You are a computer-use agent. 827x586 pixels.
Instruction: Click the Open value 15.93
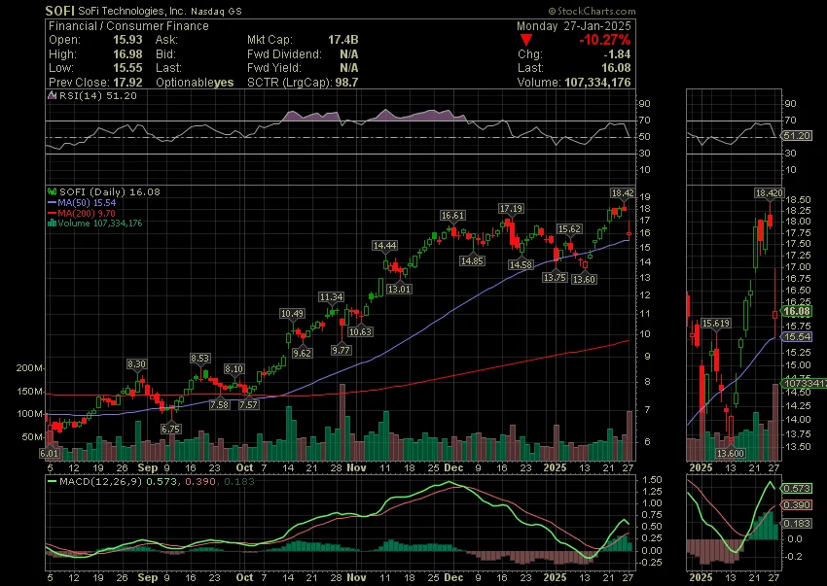click(127, 40)
